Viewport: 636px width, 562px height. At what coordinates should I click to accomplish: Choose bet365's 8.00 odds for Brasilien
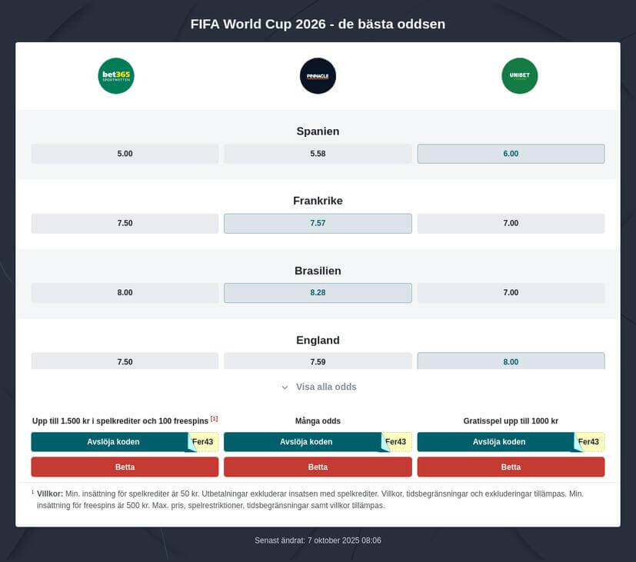pyautogui.click(x=125, y=293)
